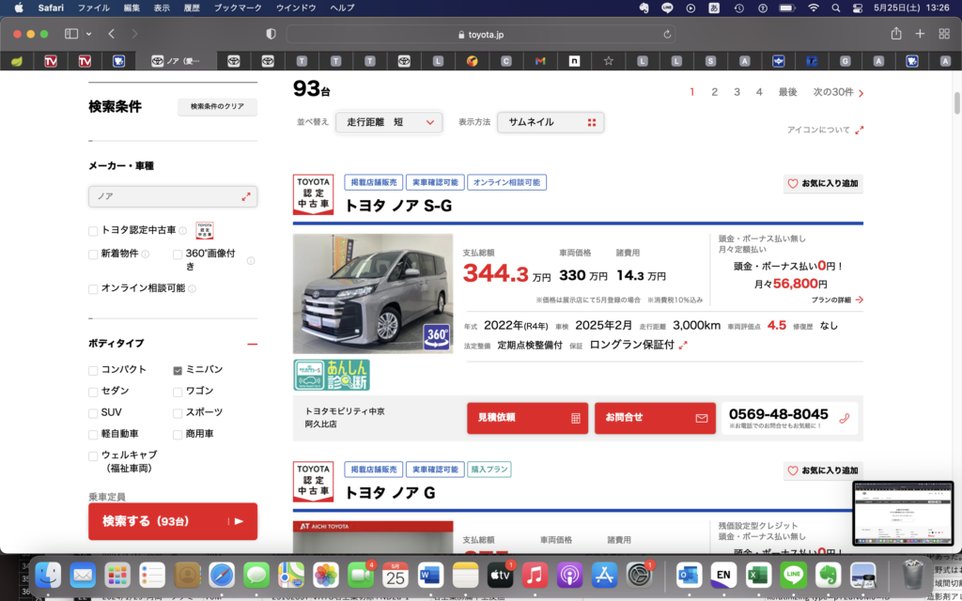The image size is (962, 601).
Task: Toggle the Safari sidebar icon
Action: pyautogui.click(x=69, y=33)
